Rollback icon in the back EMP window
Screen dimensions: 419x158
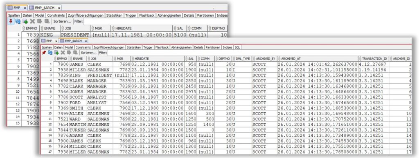pyautogui.click(x=47, y=21)
